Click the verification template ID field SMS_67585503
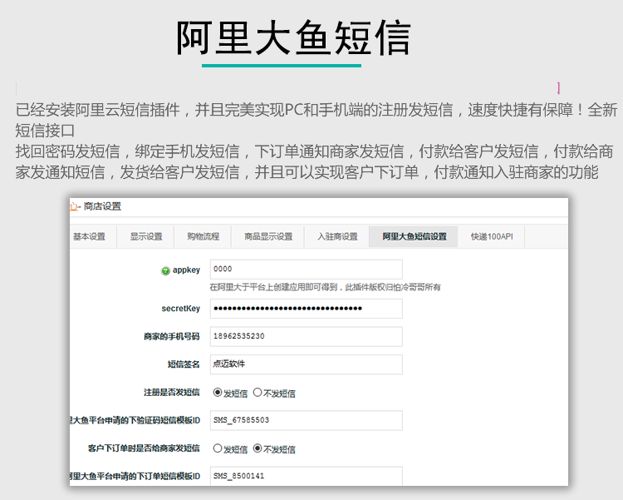Viewport: 623px width, 500px height. (307, 420)
